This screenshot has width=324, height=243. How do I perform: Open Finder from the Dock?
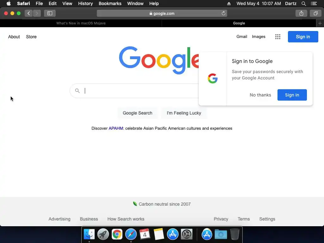pyautogui.click(x=89, y=234)
